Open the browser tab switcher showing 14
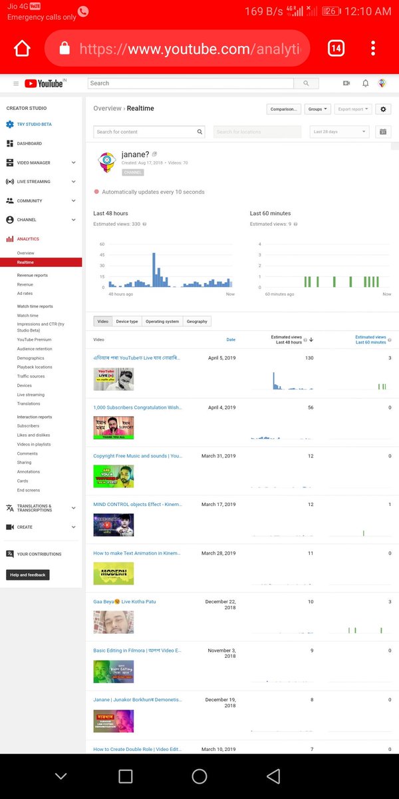Screen dimensions: 399x799 point(336,48)
